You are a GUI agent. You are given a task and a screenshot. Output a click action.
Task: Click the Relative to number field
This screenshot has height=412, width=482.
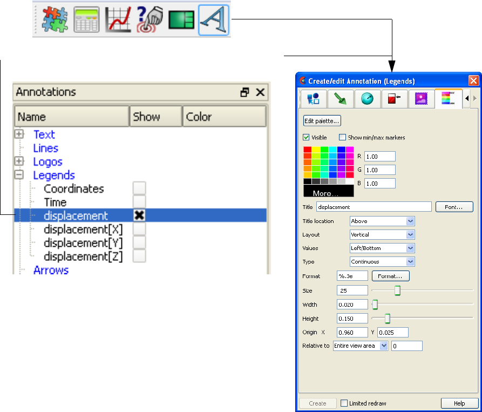pos(406,346)
